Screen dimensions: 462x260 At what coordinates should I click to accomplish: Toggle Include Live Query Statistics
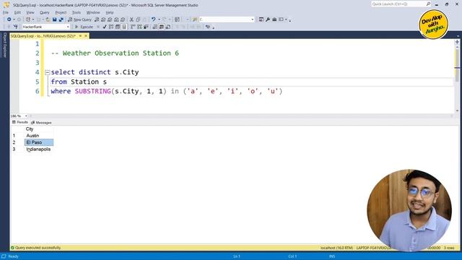[139, 27]
